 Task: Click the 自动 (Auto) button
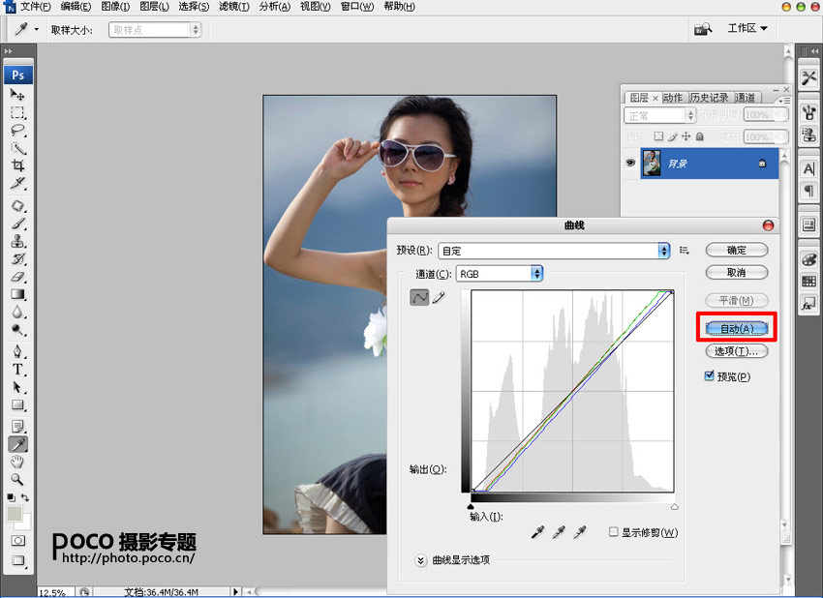(x=737, y=329)
